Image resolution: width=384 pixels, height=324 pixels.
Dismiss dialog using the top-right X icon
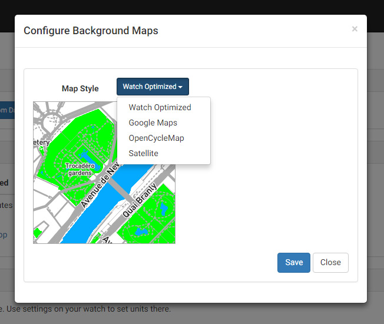[355, 29]
